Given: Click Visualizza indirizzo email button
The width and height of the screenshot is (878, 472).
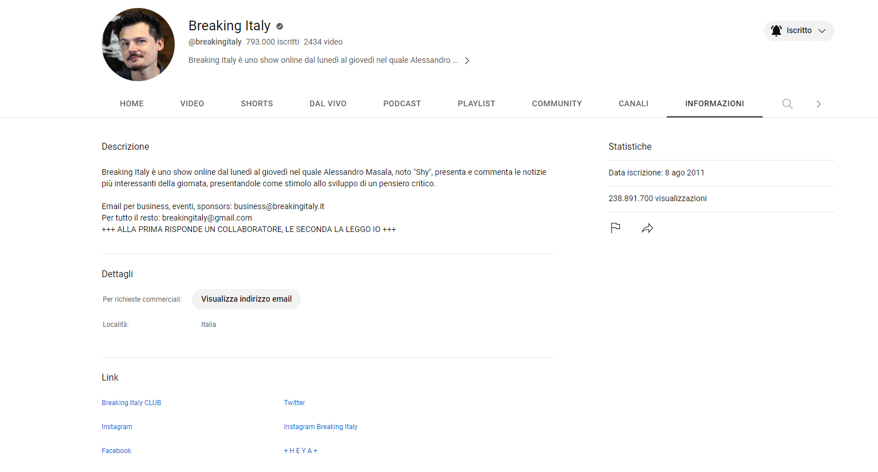Looking at the screenshot, I should tap(246, 299).
